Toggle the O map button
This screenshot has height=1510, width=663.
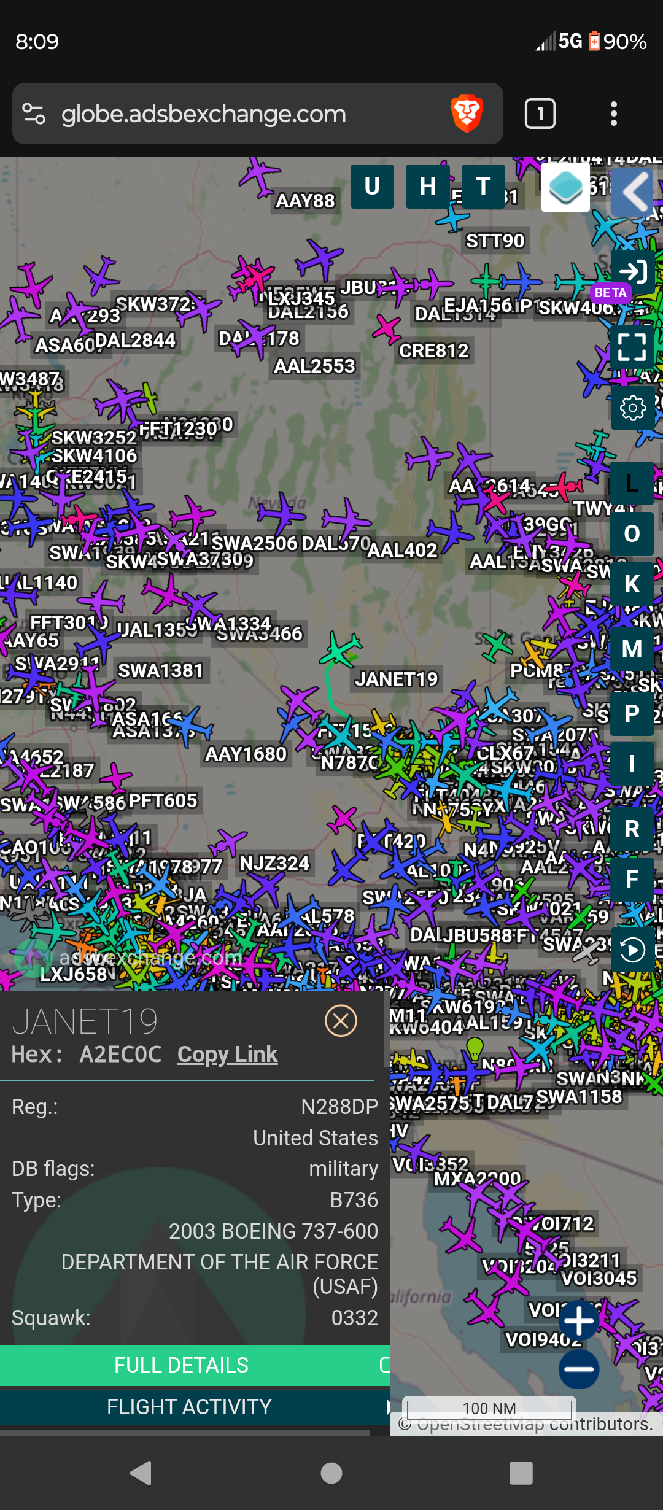pos(632,534)
